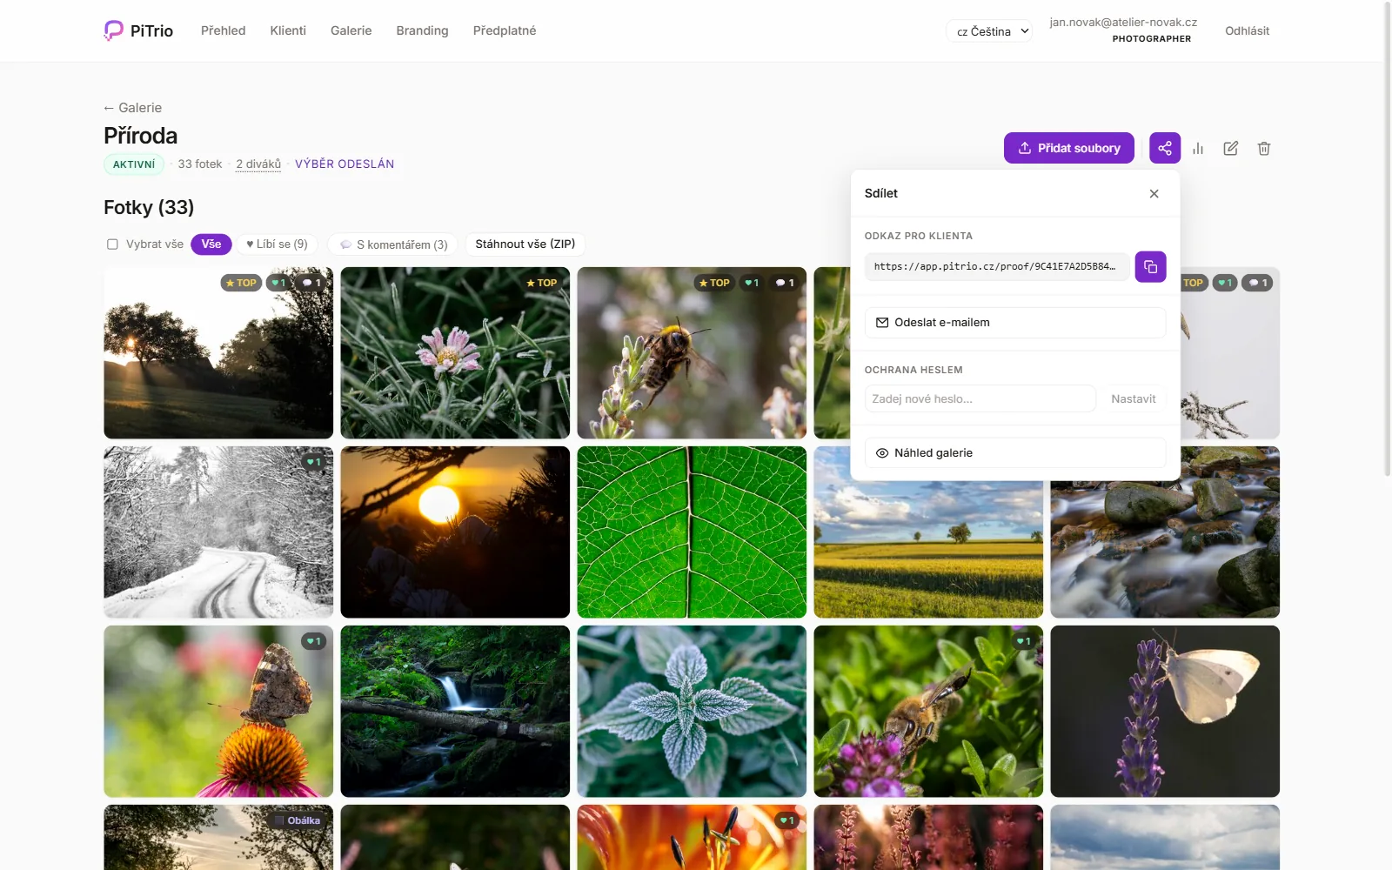This screenshot has height=870, width=1392.
Task: Open the snowy forest road photo
Action: point(218,532)
